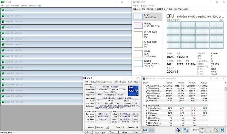Click HWiNFO Maximum column header

pyautogui.click(x=192, y=83)
